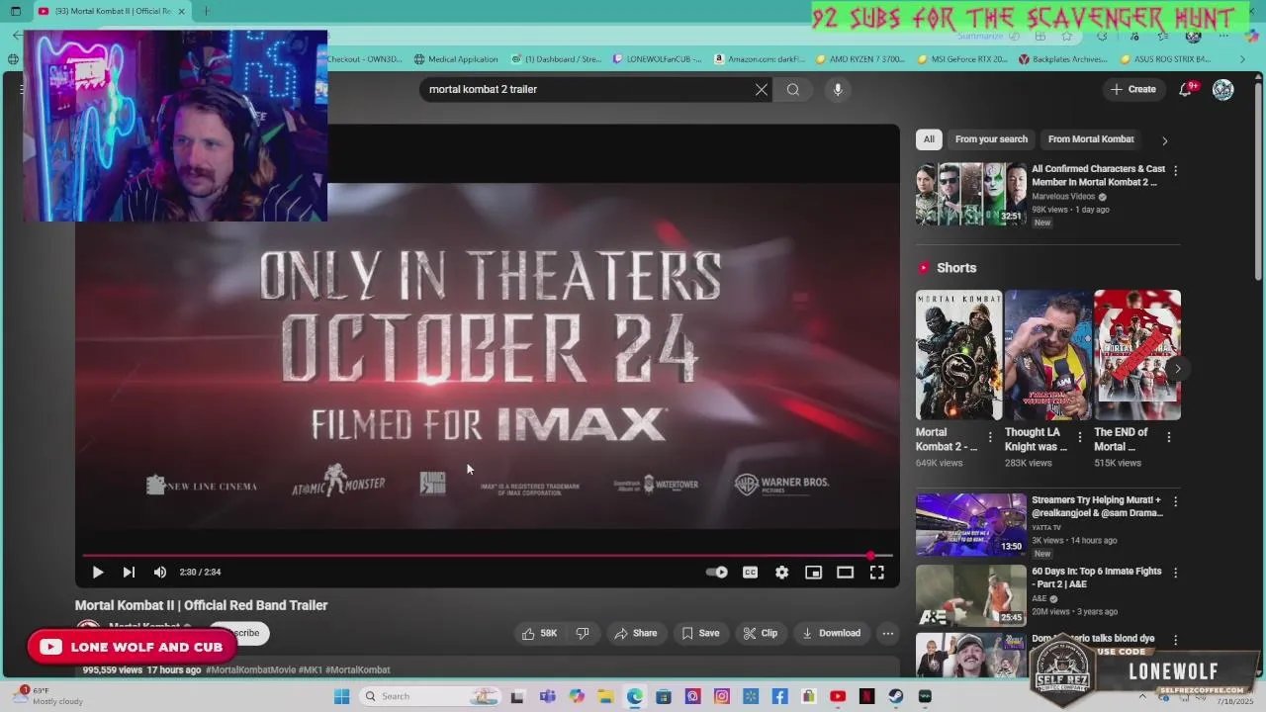Toggle the autoplay switch in player
The width and height of the screenshot is (1266, 712).
[717, 572]
